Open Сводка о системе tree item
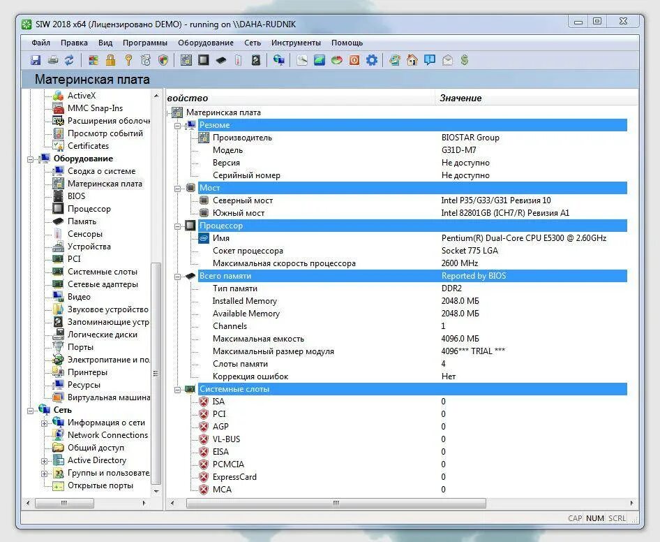The width and height of the screenshot is (660, 542). coord(101,171)
